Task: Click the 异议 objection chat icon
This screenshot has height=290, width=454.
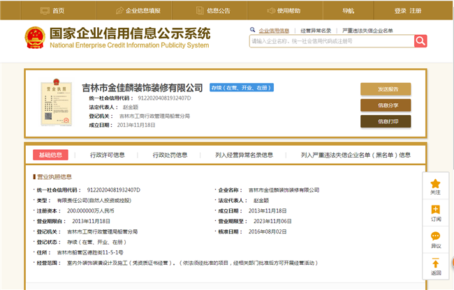Action: [x=436, y=237]
